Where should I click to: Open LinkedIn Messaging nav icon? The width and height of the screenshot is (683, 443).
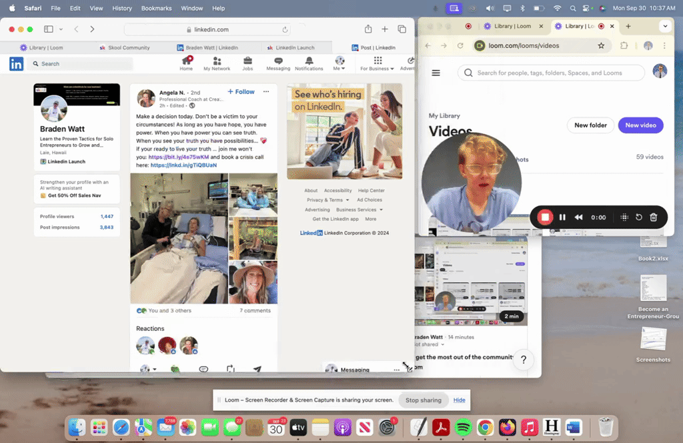278,63
